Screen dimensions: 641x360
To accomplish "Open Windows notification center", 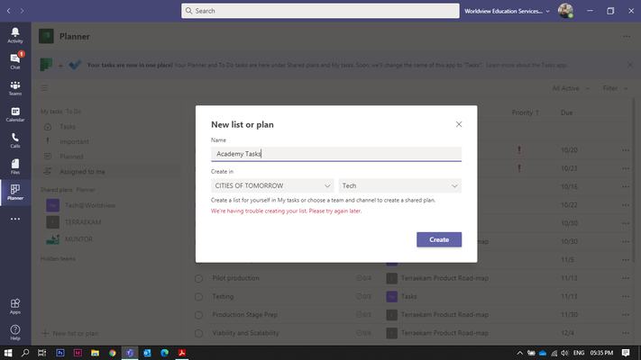I will coord(626,353).
